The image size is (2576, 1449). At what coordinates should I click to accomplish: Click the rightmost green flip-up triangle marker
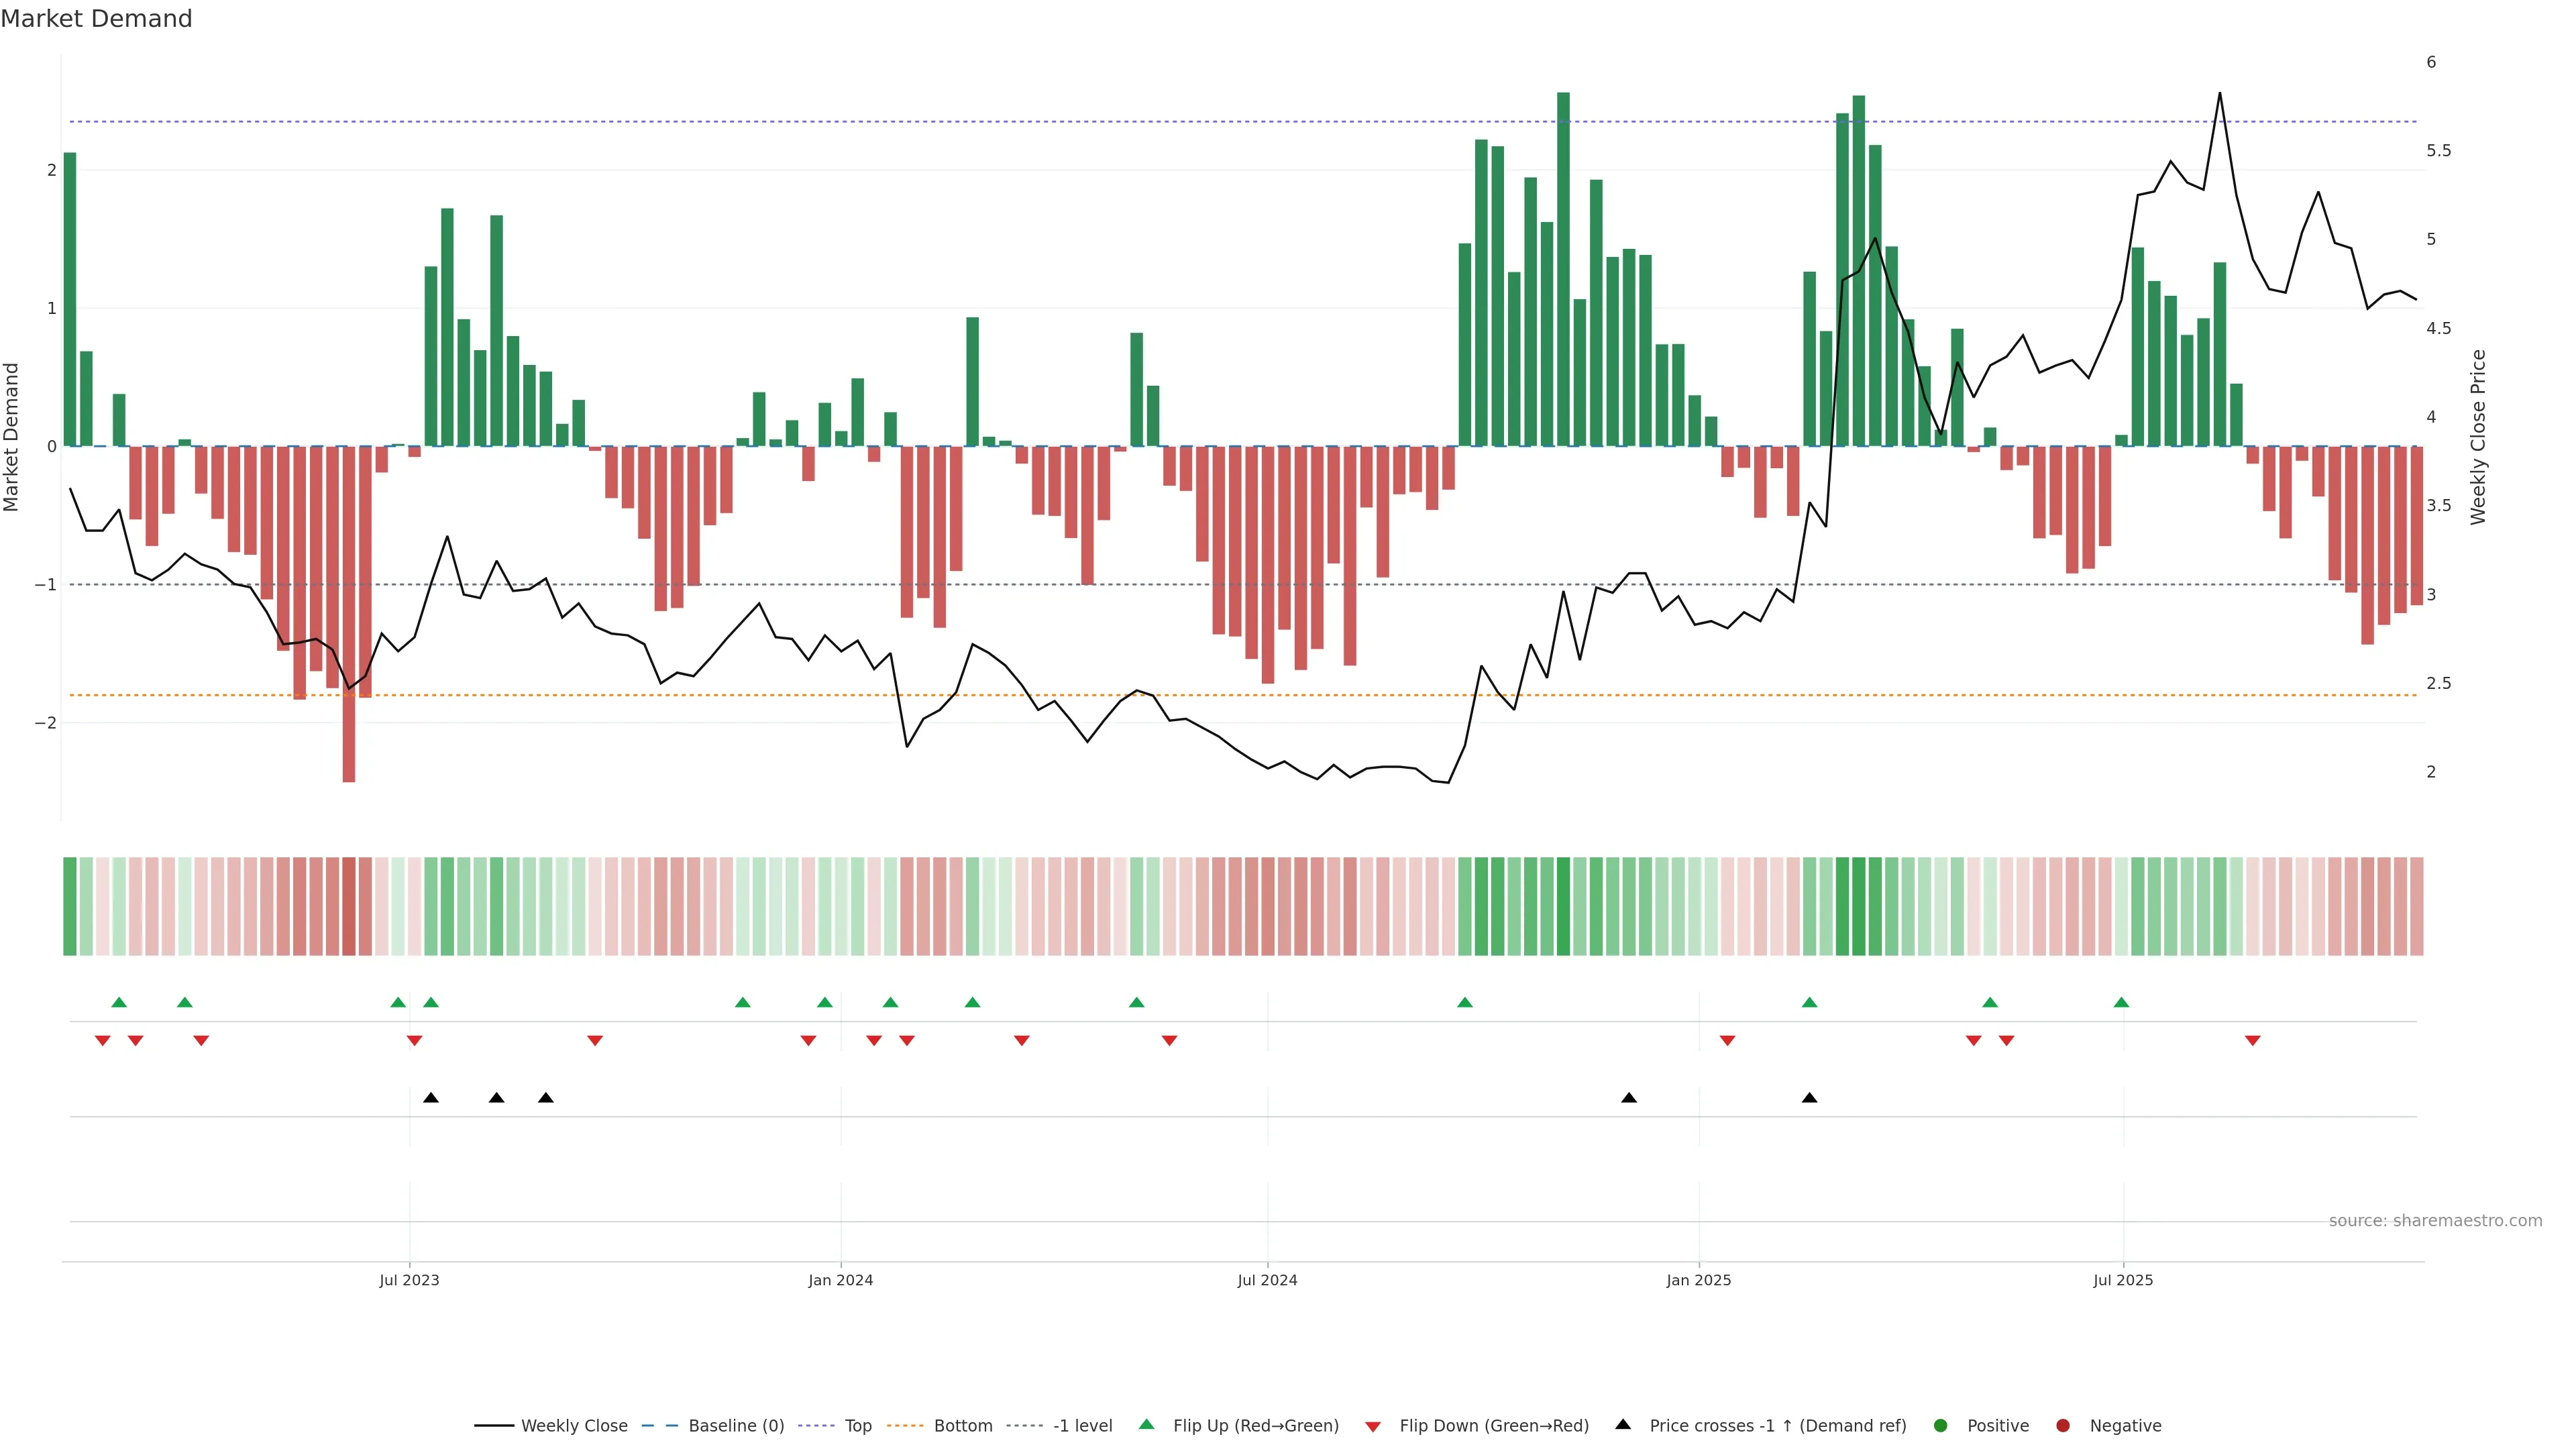(x=2121, y=1002)
